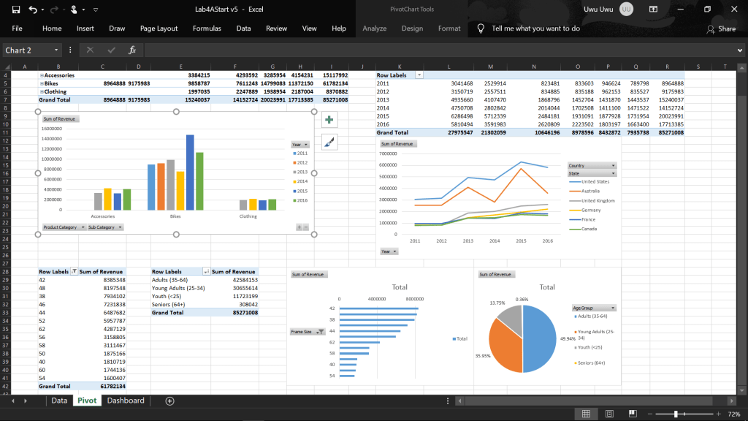This screenshot has width=748, height=421.
Task: Open the Chart Styles paintbrush button
Action: pyautogui.click(x=329, y=142)
